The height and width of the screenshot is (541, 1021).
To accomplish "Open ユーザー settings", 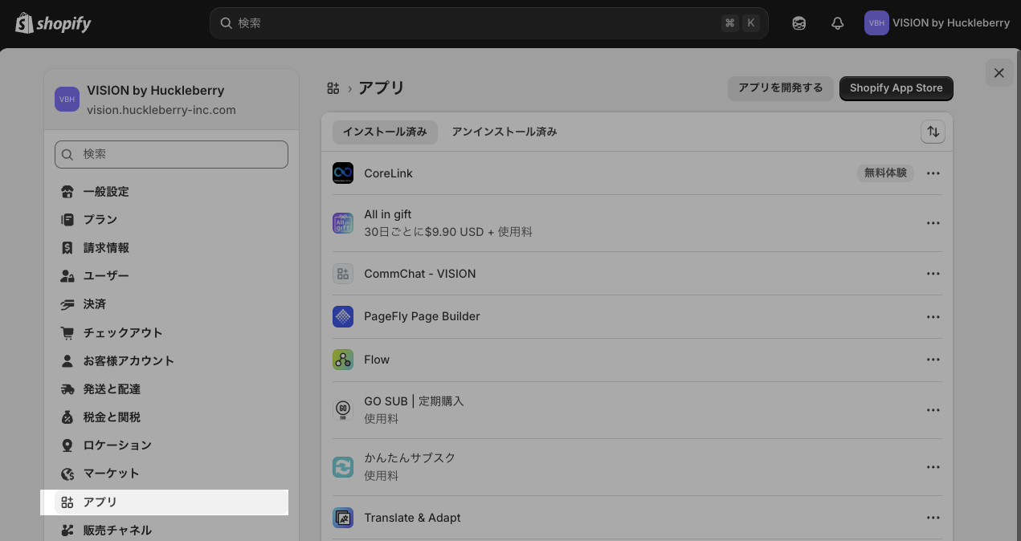I will [171, 276].
